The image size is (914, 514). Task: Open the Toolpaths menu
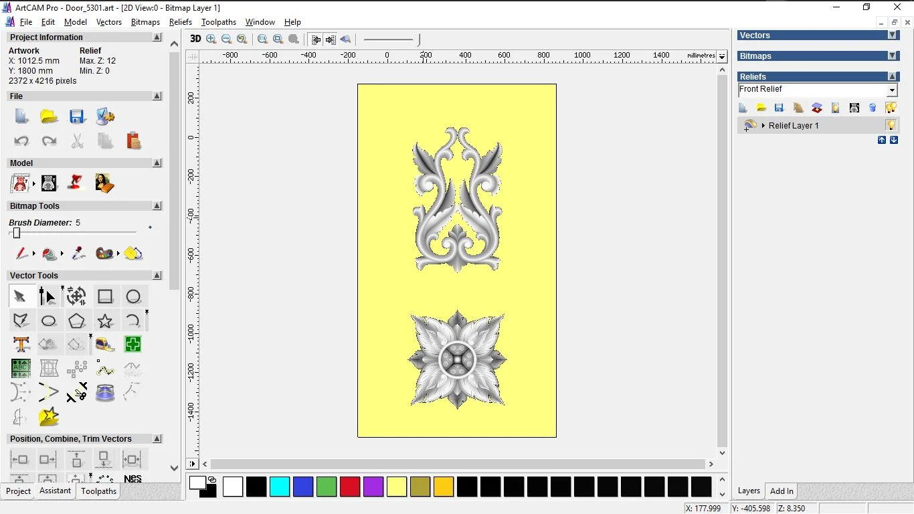point(219,22)
